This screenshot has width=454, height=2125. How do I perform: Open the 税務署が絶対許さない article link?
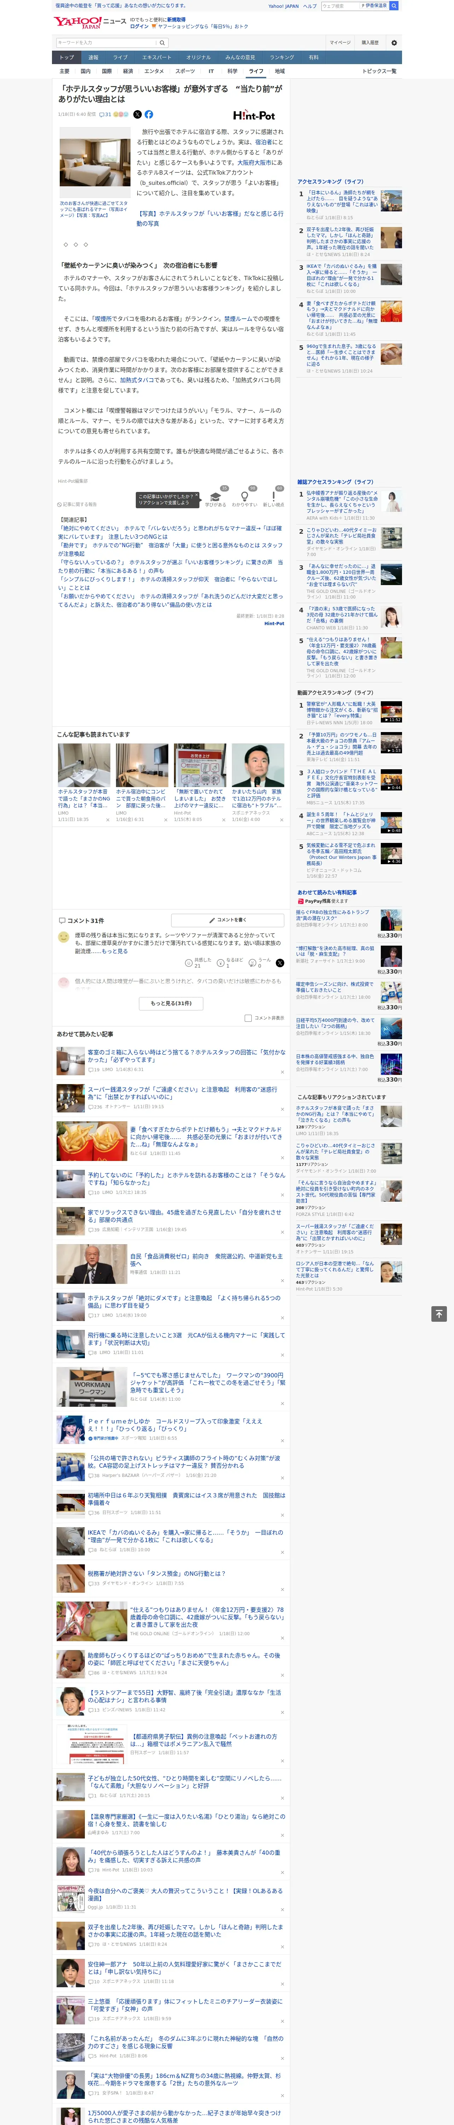157,1573
